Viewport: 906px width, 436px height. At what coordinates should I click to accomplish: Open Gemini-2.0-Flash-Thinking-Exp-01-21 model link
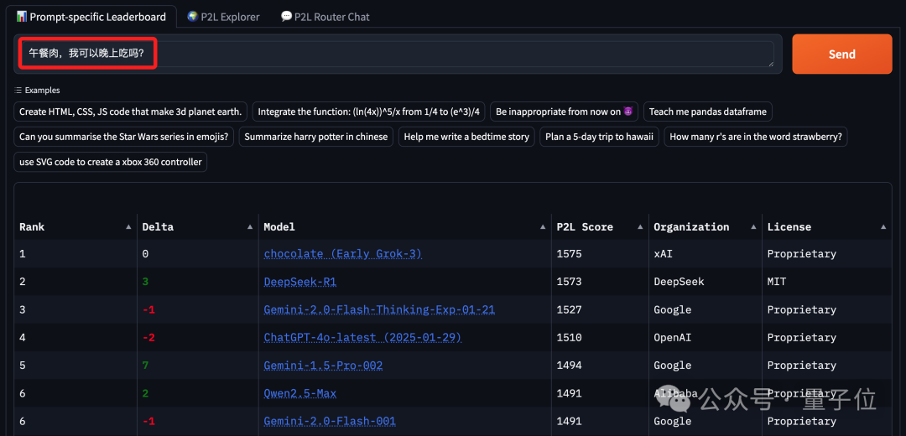coord(379,309)
